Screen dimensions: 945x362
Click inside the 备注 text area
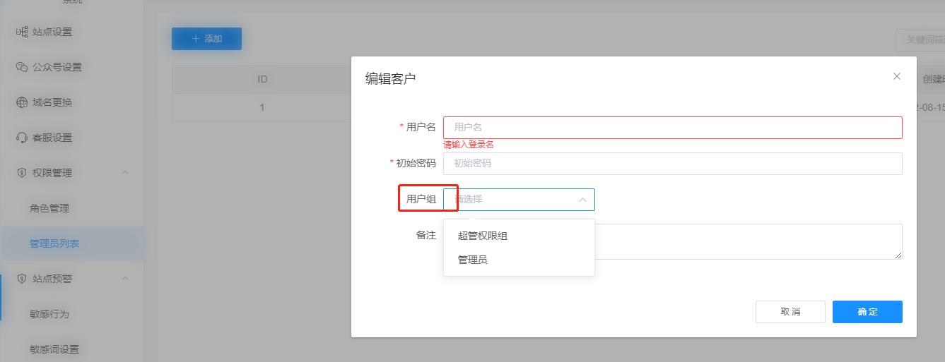(x=748, y=241)
